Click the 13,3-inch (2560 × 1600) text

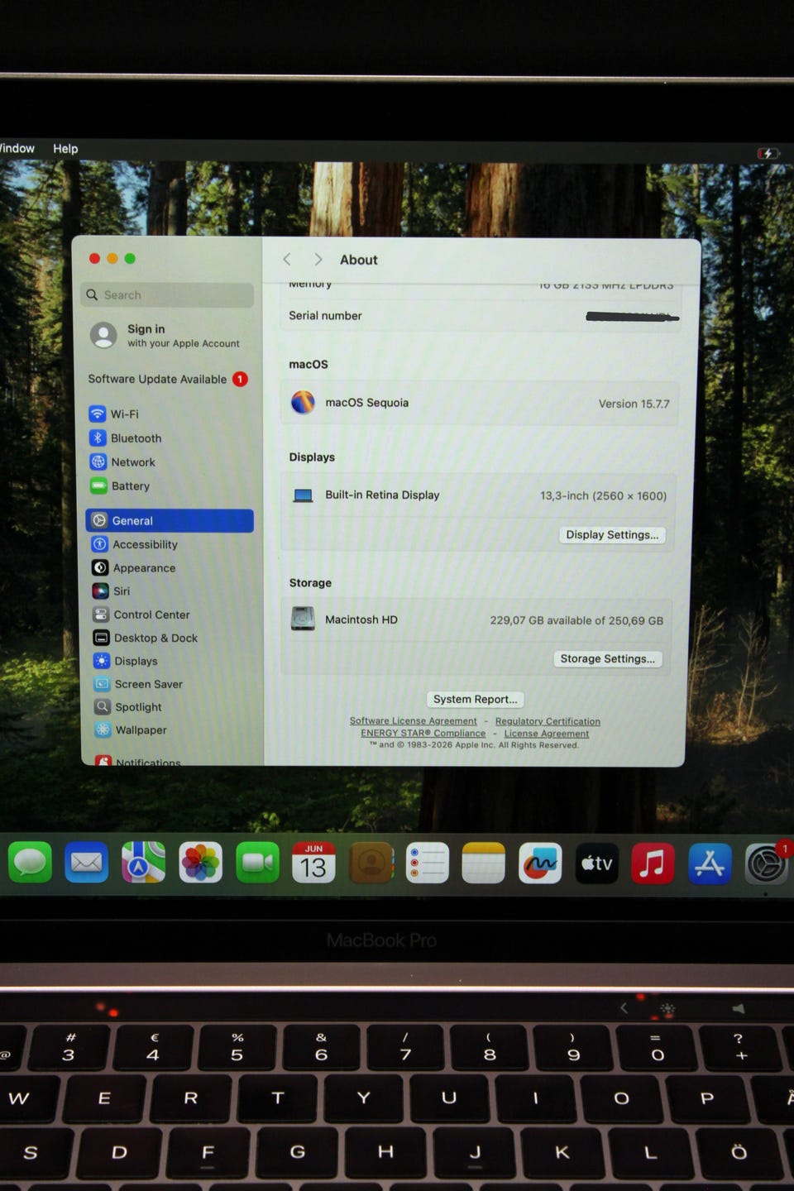(603, 495)
